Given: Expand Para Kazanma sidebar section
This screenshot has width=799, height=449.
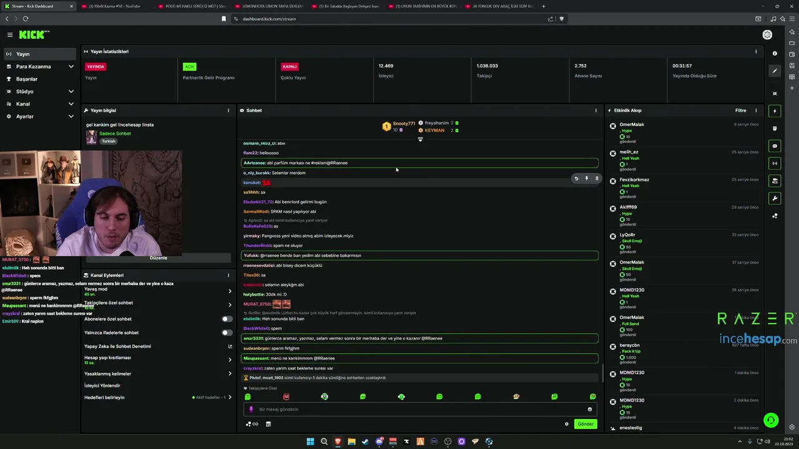Looking at the screenshot, I should click(x=71, y=67).
